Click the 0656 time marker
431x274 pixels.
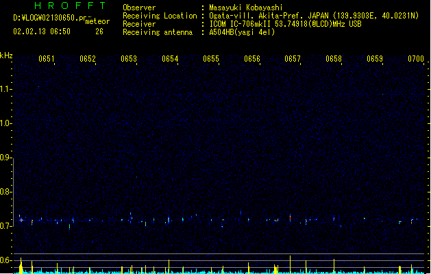[252, 59]
